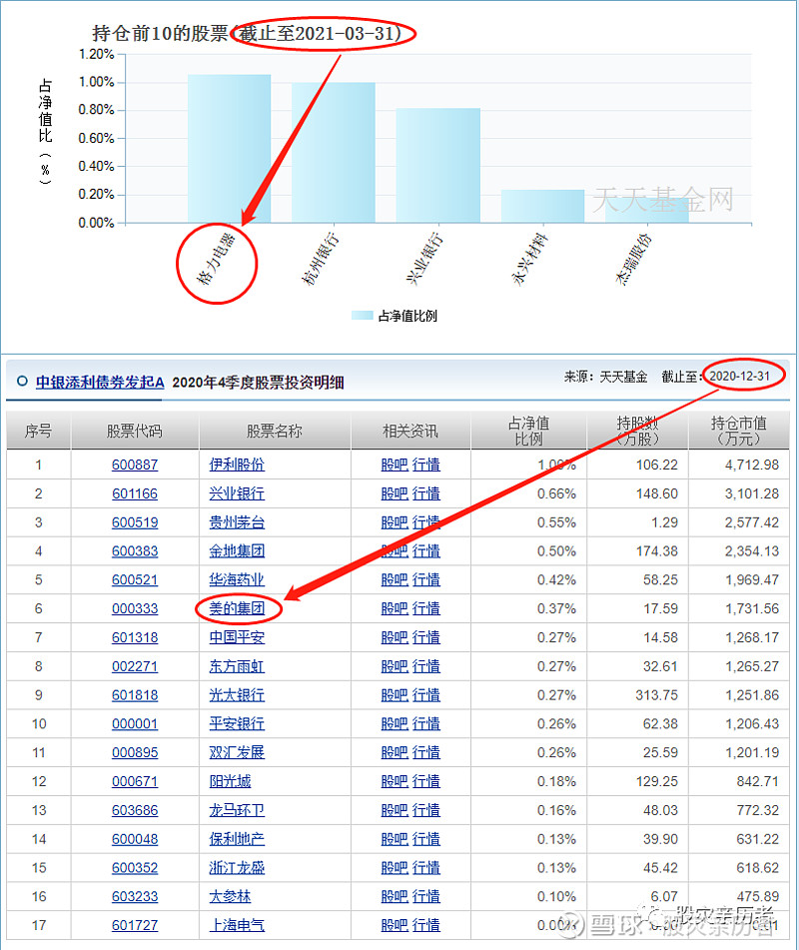Open stock code 600048 link
Screen dimensions: 799x950
tap(135, 839)
